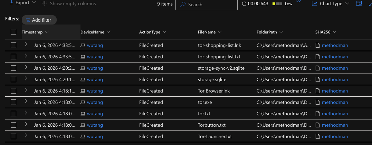Click the Show empty columns icon
The image size is (372, 145).
click(44, 3)
